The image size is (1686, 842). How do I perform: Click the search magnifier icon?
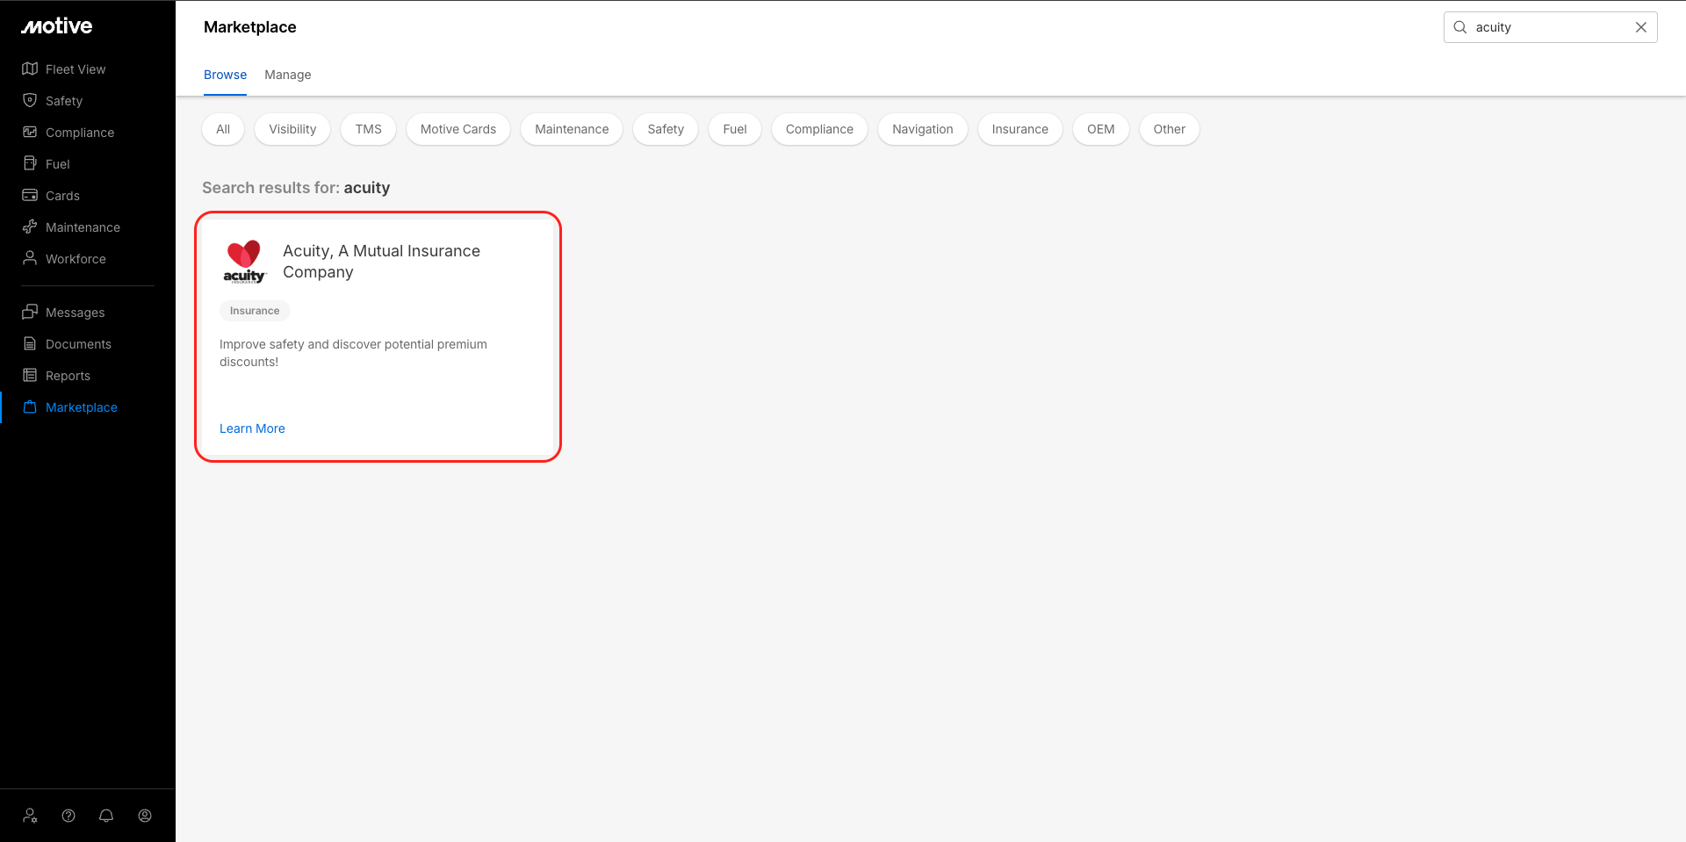coord(1460,27)
